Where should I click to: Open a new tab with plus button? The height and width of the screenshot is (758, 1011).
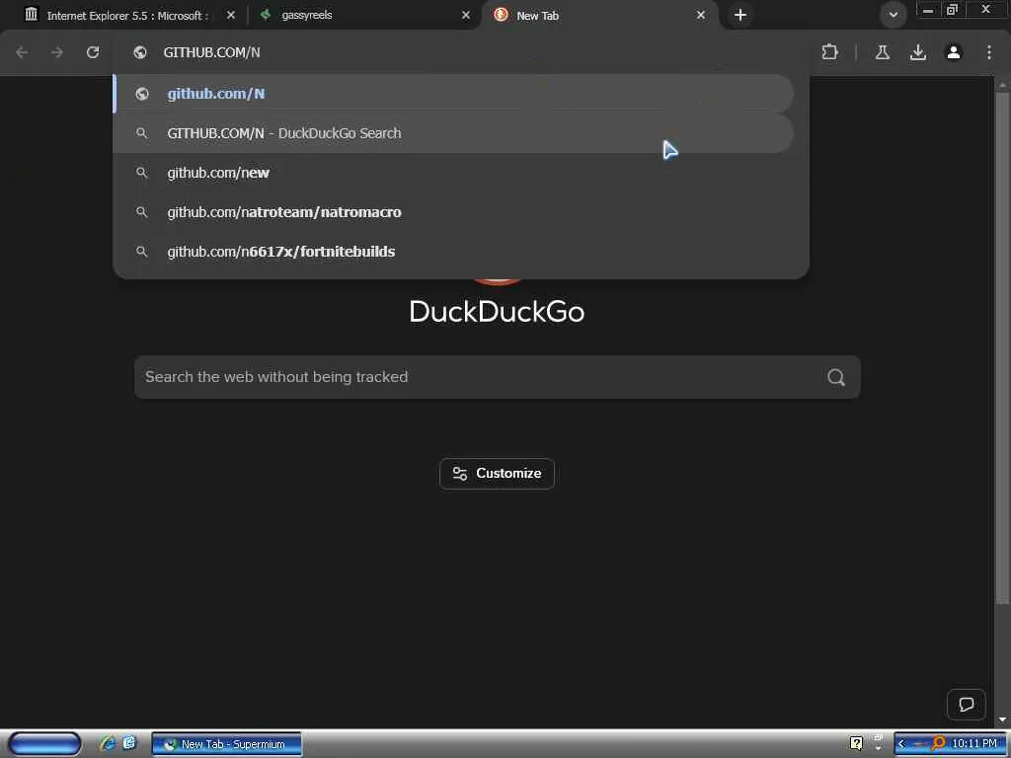(740, 15)
